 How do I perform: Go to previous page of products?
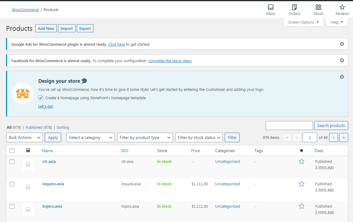(x=297, y=137)
